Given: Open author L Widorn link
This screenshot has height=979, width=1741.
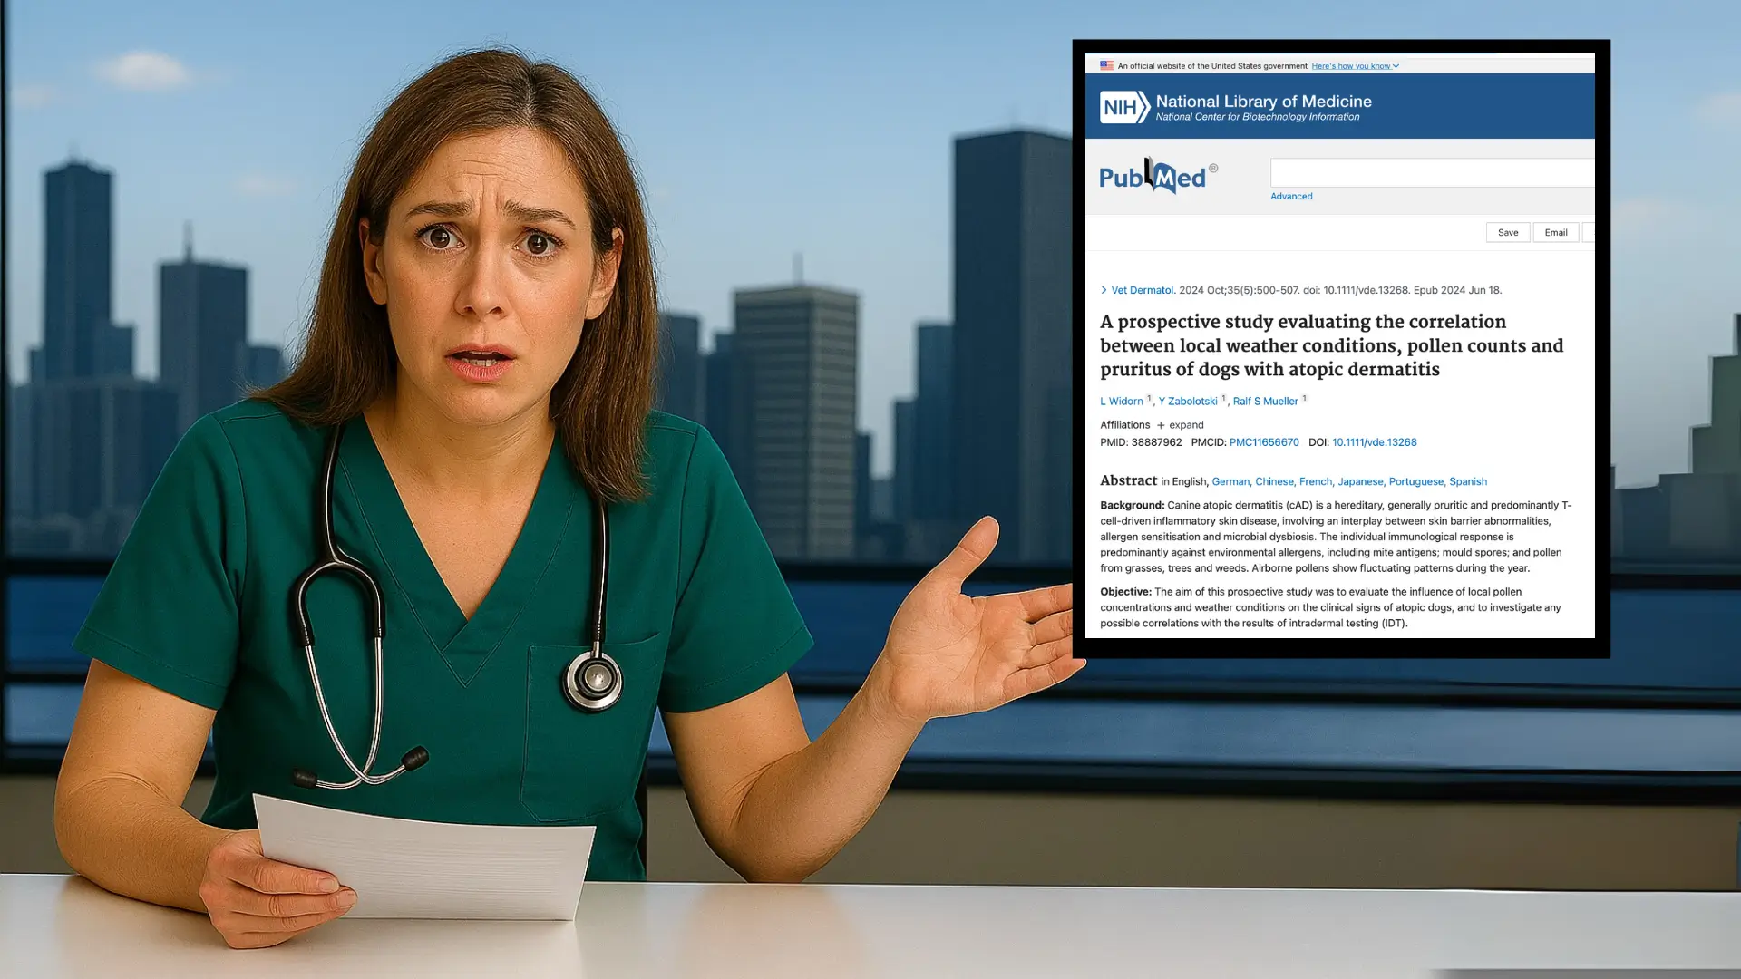Looking at the screenshot, I should point(1122,402).
